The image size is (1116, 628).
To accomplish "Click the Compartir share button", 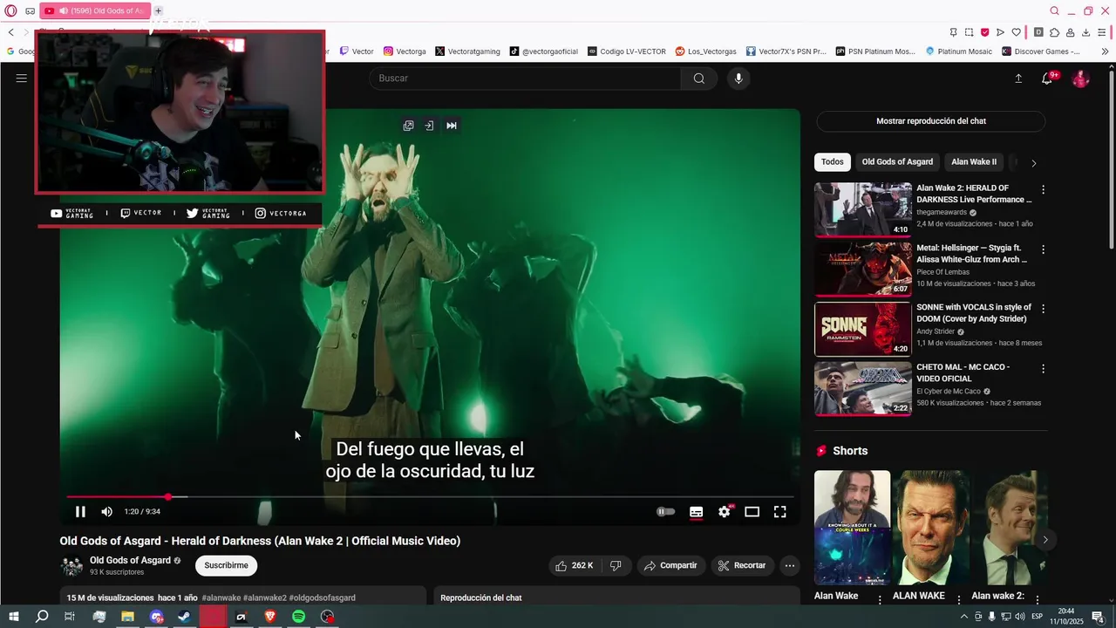I will [670, 566].
